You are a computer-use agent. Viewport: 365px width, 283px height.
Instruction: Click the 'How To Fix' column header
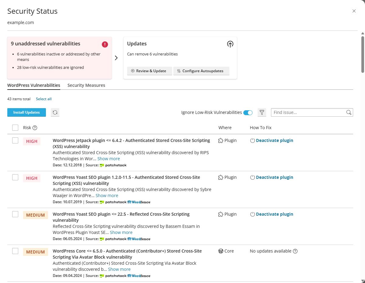[261, 128]
